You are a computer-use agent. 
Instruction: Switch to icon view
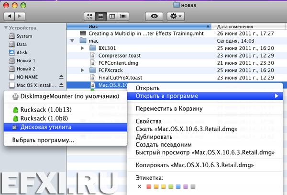point(90,16)
